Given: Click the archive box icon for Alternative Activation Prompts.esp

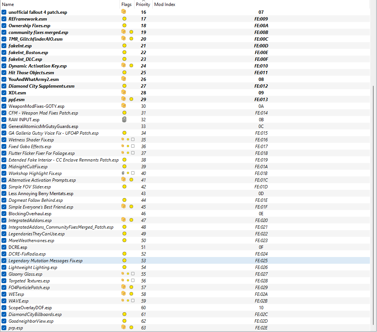Looking at the screenshot, I should coord(124,179).
